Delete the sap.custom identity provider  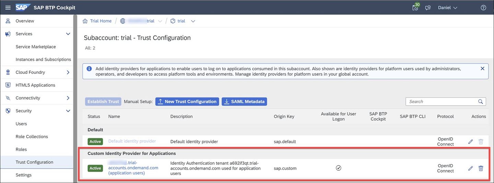click(481, 168)
